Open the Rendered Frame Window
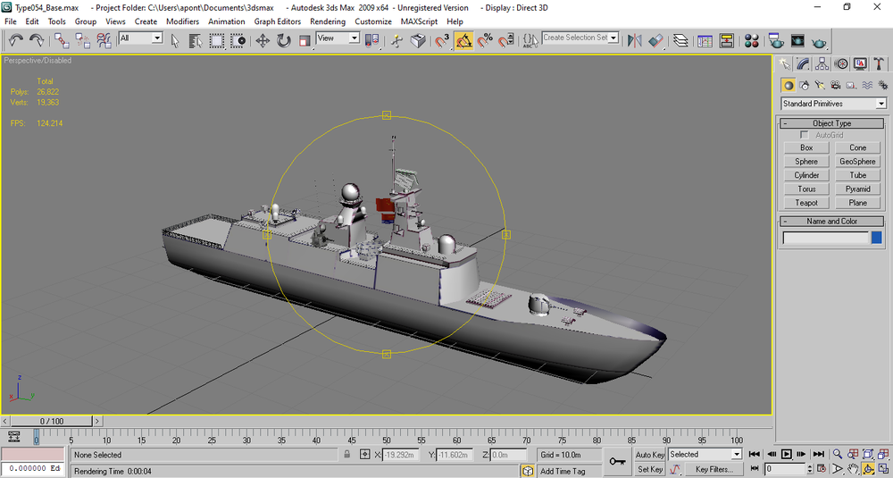This screenshot has height=478, width=893. tap(797, 40)
